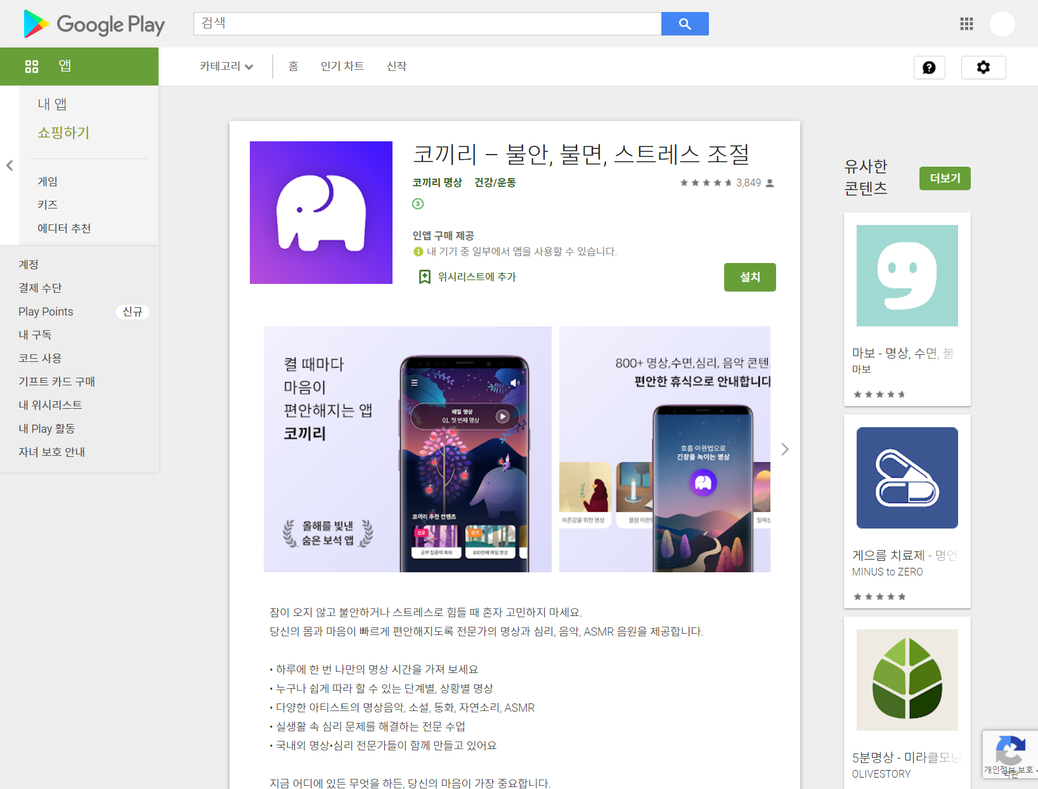Click the wishlist bookmark icon
This screenshot has height=789, width=1038.
pos(424,277)
